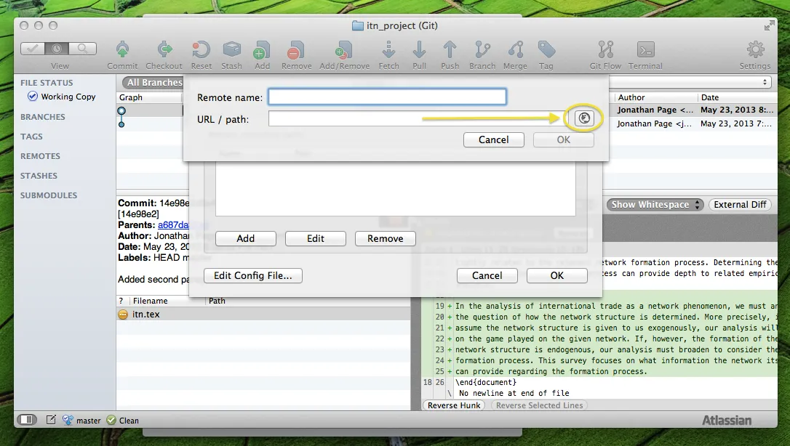Click the Tag toolbar icon

coord(546,50)
